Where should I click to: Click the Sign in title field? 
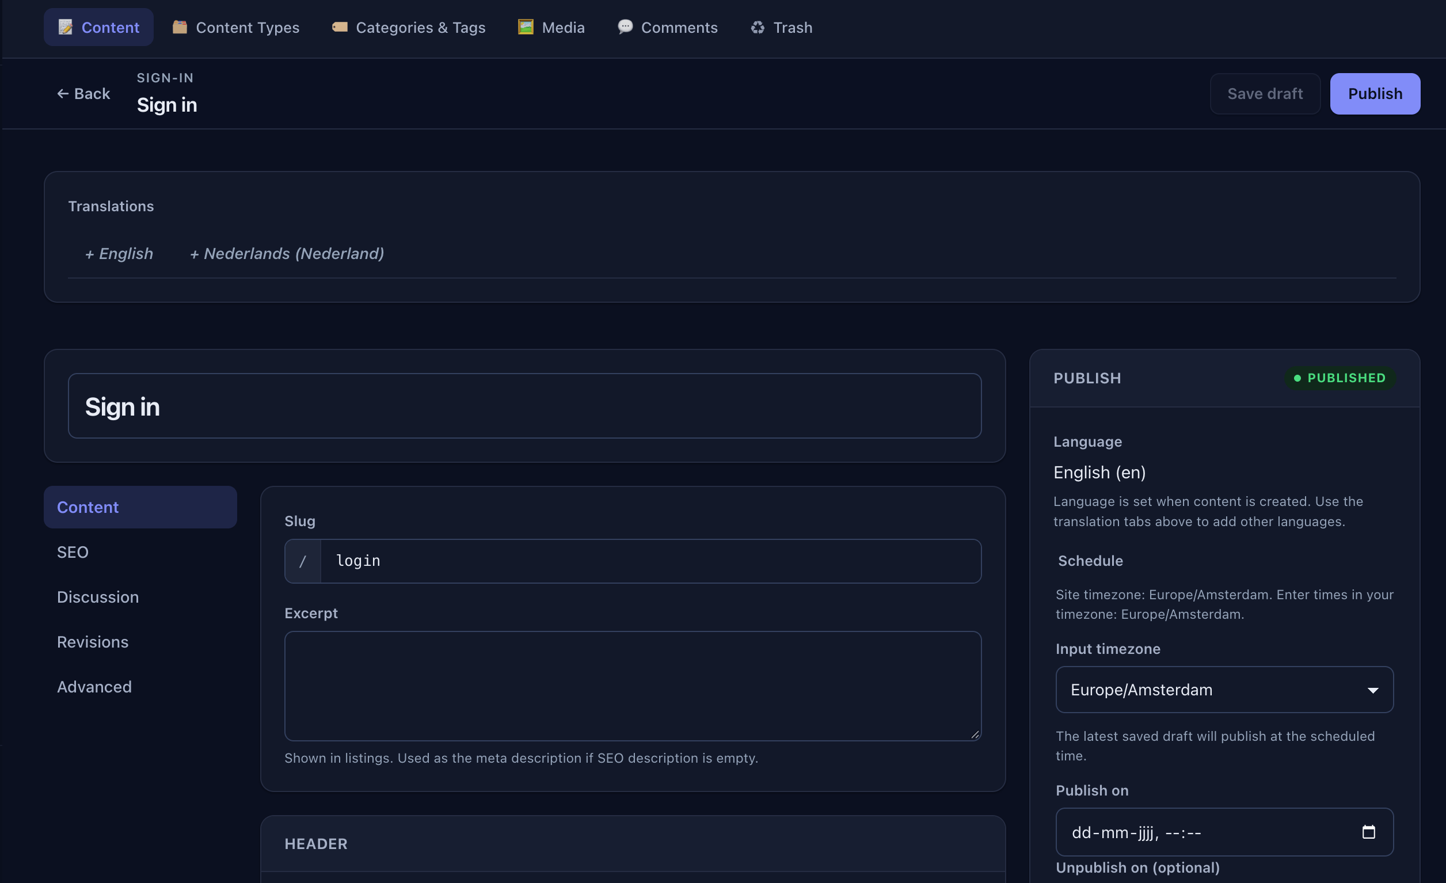coord(524,406)
